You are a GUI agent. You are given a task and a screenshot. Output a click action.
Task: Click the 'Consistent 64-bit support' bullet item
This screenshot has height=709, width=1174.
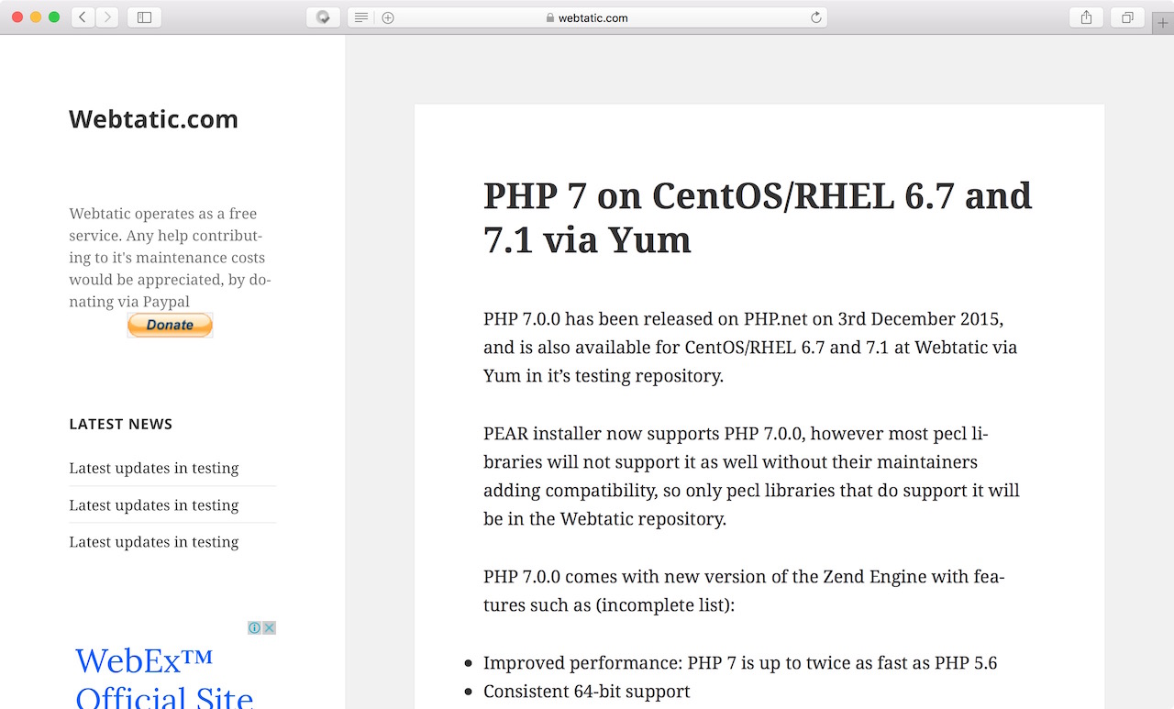click(x=586, y=691)
